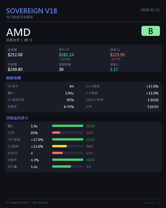Click the SOVEREIGN V18 title
This screenshot has height=208, width=166.
32,11
